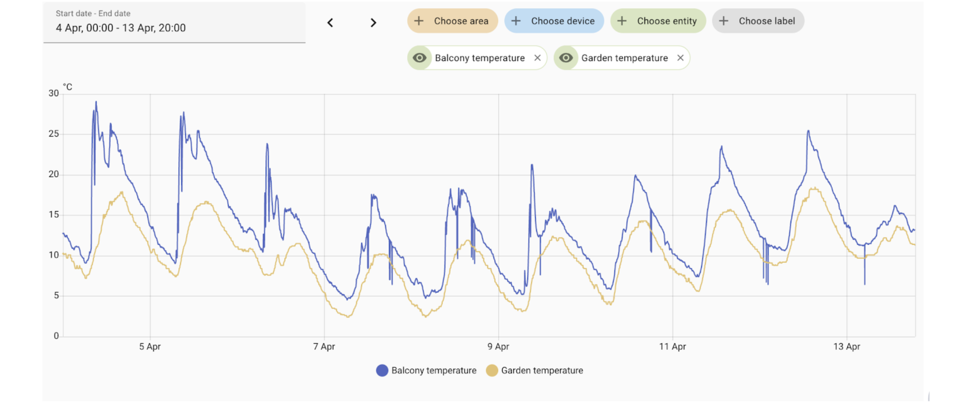Go to next date range arrow
Image resolution: width=972 pixels, height=403 pixels.
click(x=373, y=23)
